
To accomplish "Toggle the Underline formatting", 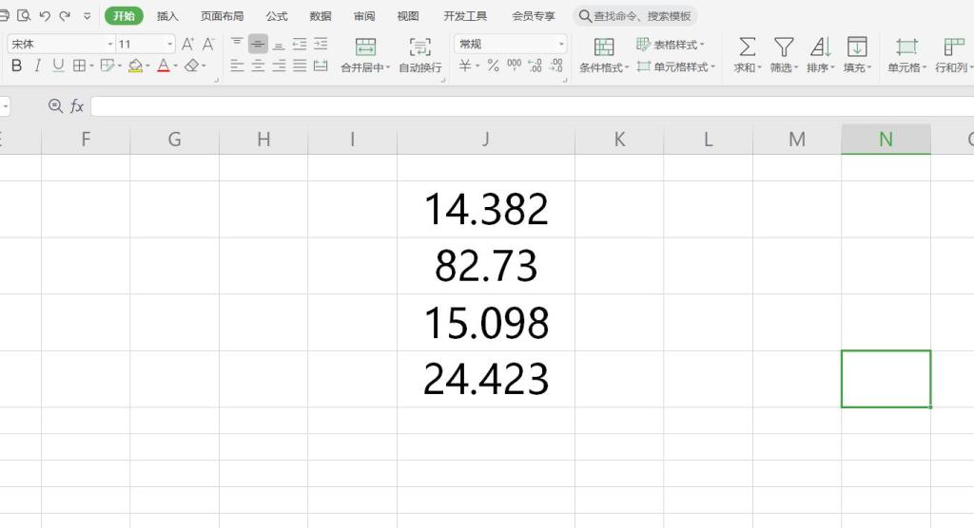I will tap(58, 66).
